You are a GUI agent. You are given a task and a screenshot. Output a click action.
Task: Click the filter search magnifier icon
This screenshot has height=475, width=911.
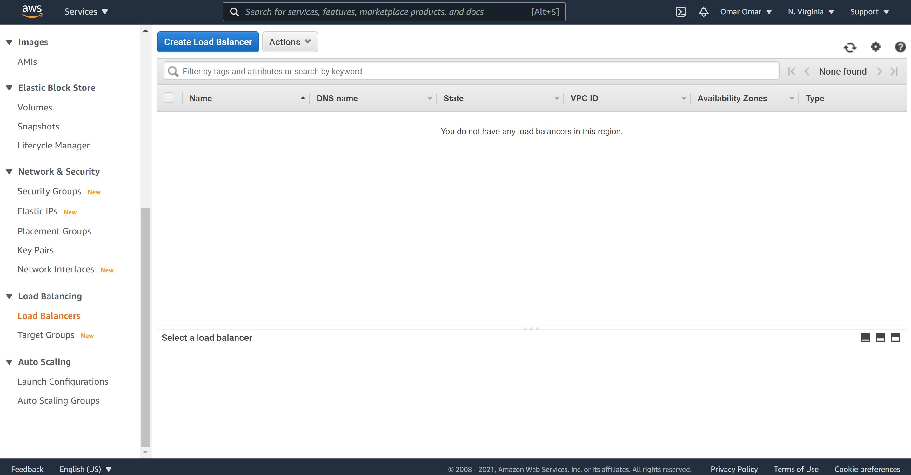pos(173,71)
